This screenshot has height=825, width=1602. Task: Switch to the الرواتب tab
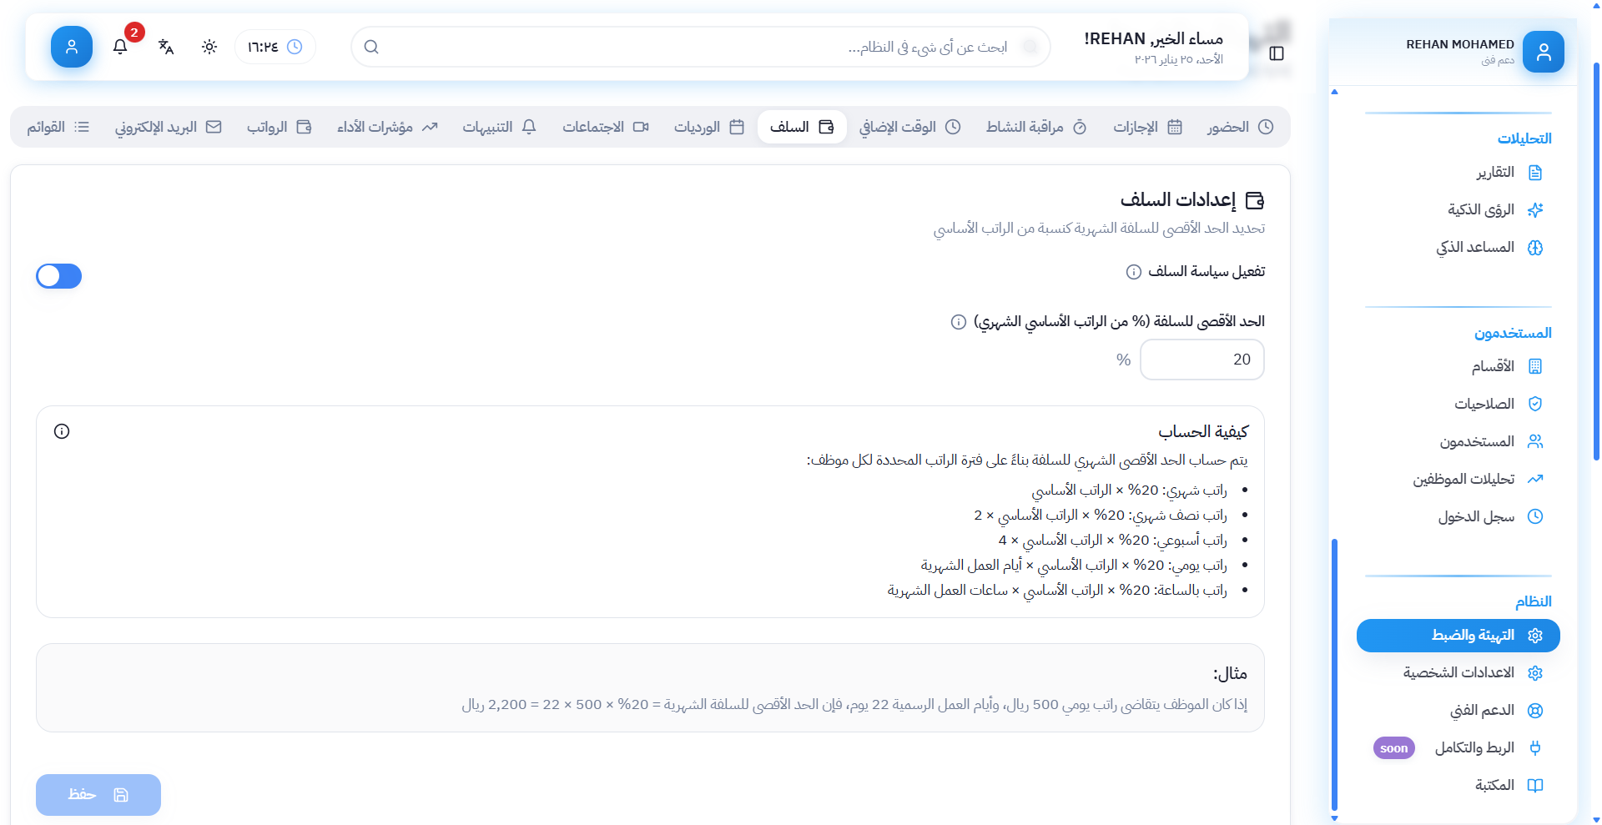279,127
